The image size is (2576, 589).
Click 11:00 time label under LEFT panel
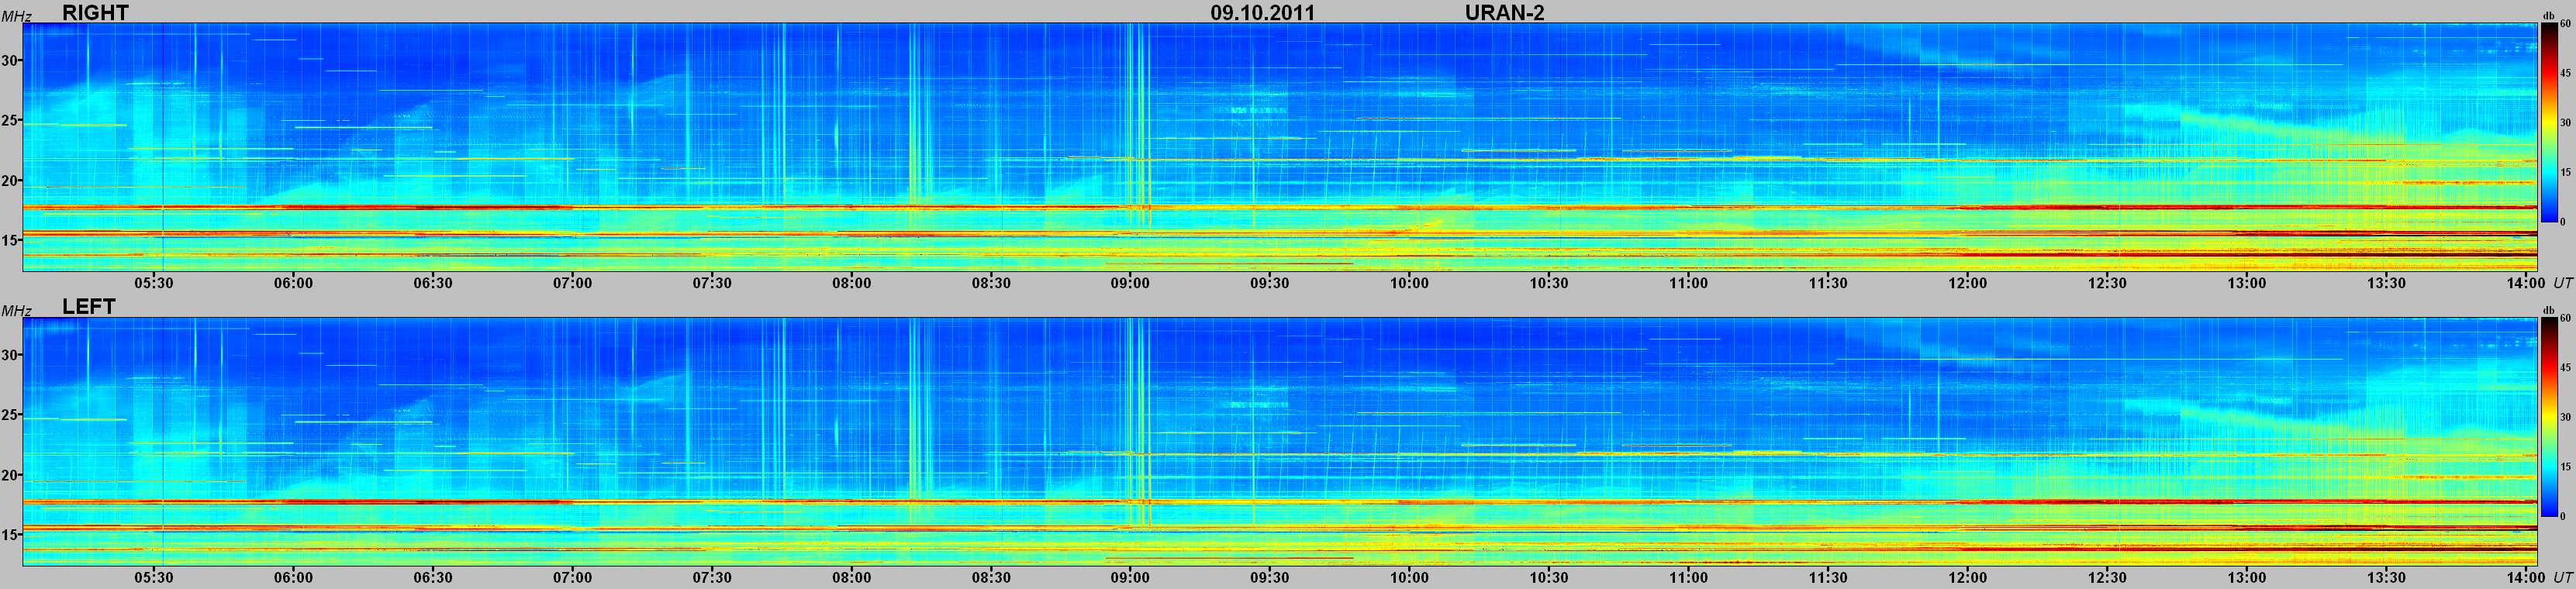pos(1688,577)
